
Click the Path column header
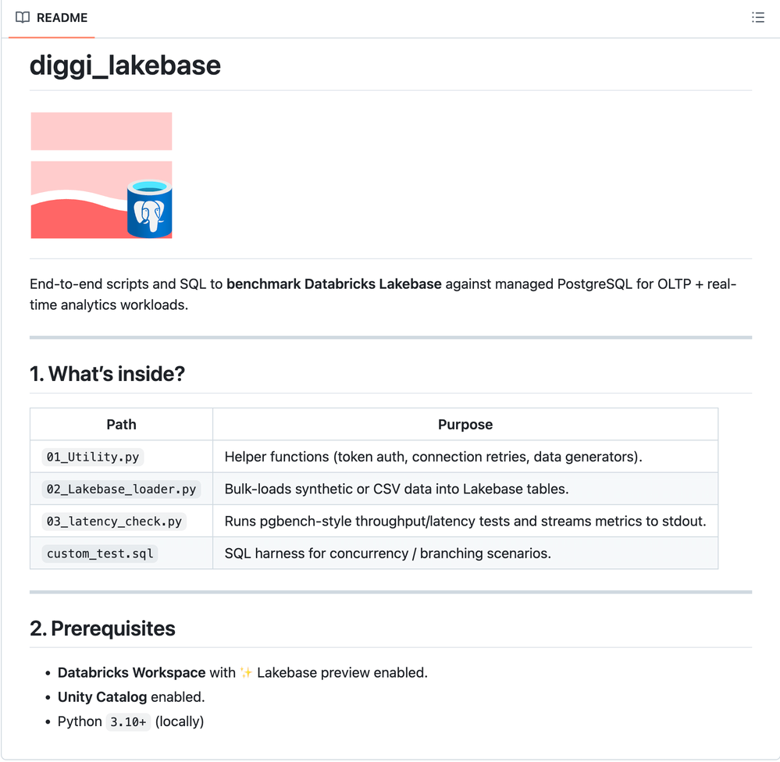[121, 425]
